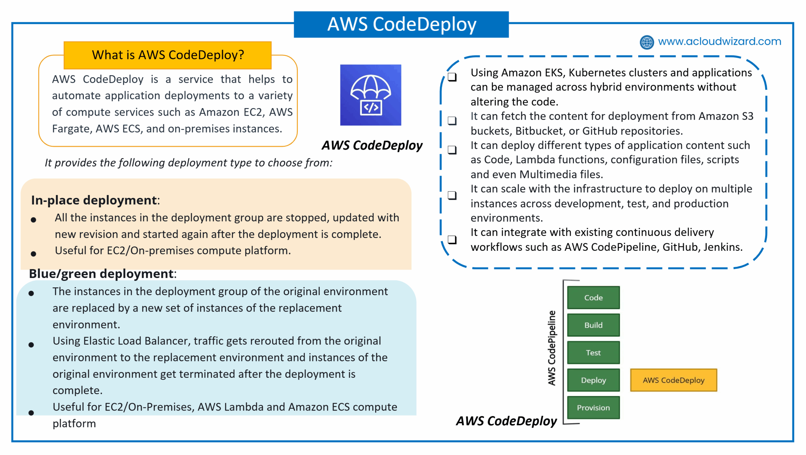
Task: Click the 'What is AWS CodeDeploy?' yellow heading
Action: [x=167, y=55]
